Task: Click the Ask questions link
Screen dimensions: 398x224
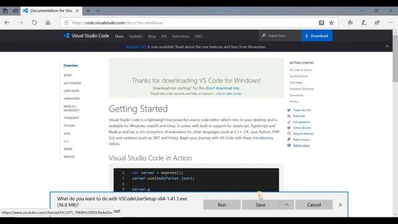Action: tap(302, 122)
